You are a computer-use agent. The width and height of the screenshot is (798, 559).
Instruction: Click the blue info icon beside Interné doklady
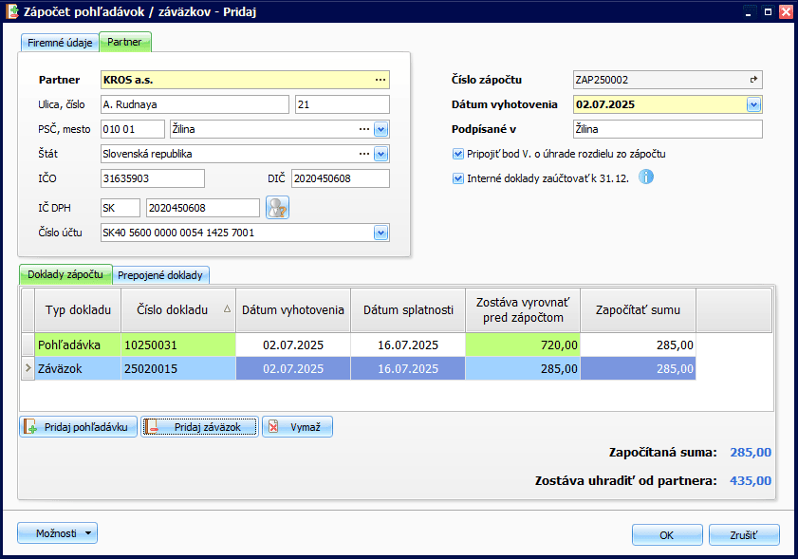646,177
